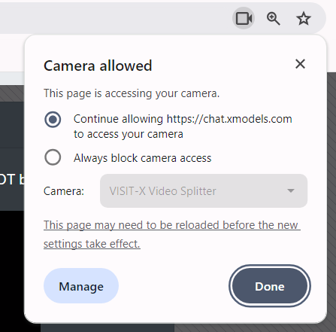Close the Camera allowed popup with X
Viewport: 336px width, 332px height.
coord(300,64)
